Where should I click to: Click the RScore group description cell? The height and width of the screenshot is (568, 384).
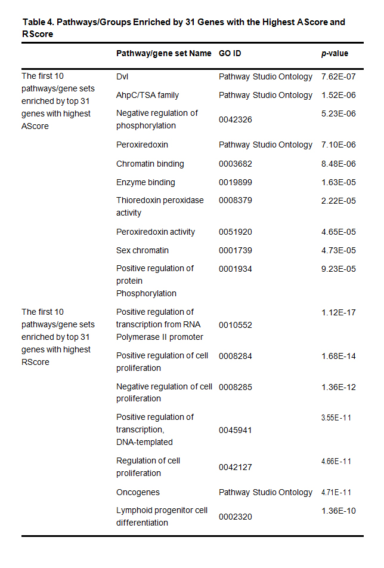click(58, 337)
